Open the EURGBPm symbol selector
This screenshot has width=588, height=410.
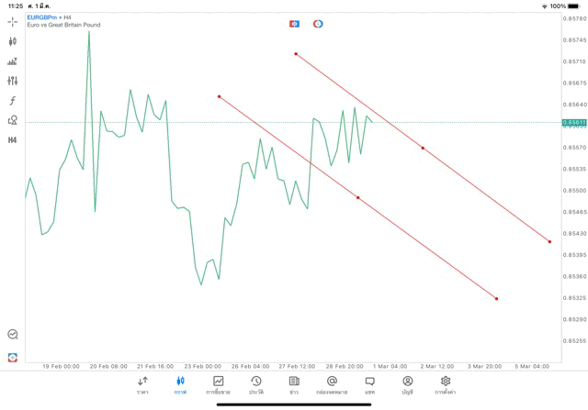tap(43, 17)
